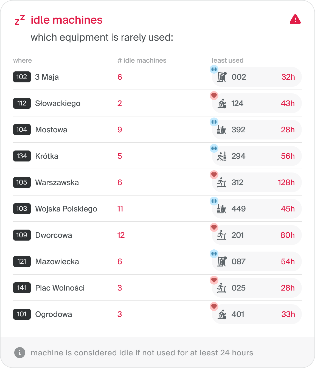The height and width of the screenshot is (368, 315).
Task: Click the cardio heart badge above machine 124
Action: (x=214, y=96)
